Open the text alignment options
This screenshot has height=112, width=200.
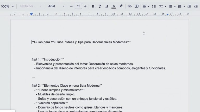(146, 6)
